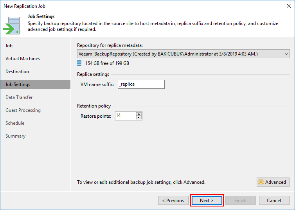Proceed with the Next button
This screenshot has height=210, width=295.
(207, 200)
